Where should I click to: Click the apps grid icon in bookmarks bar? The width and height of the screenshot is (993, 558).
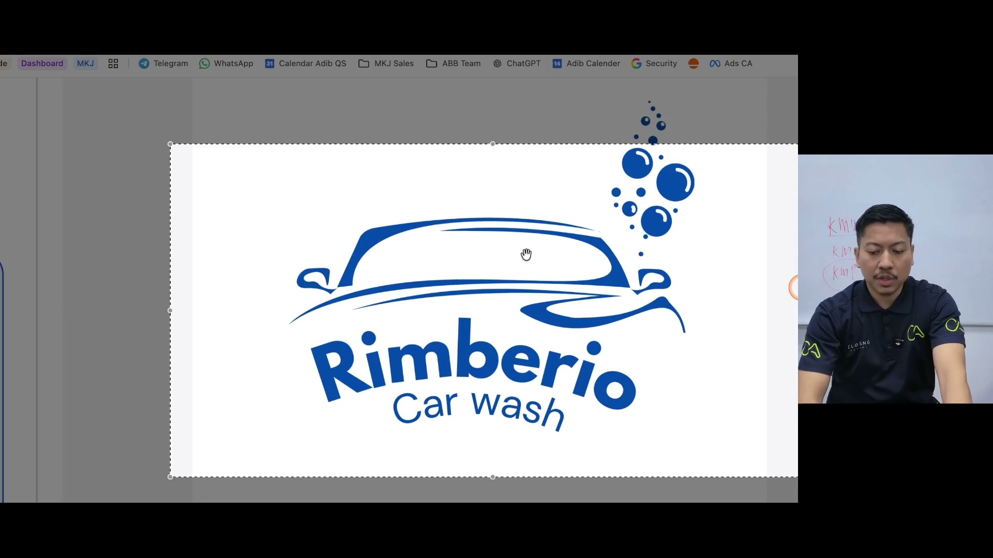pyautogui.click(x=113, y=64)
